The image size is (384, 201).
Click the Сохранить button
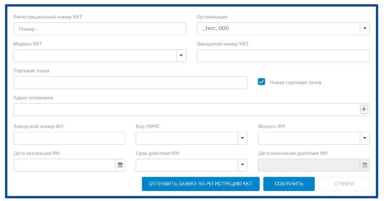click(289, 184)
